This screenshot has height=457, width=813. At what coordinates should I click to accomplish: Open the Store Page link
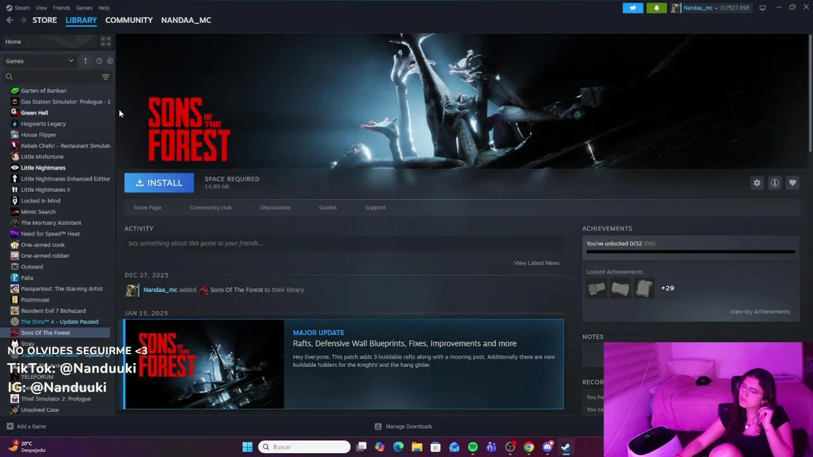pyautogui.click(x=147, y=208)
